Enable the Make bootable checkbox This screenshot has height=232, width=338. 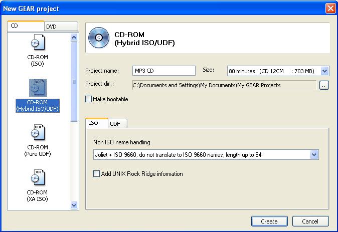coord(89,99)
